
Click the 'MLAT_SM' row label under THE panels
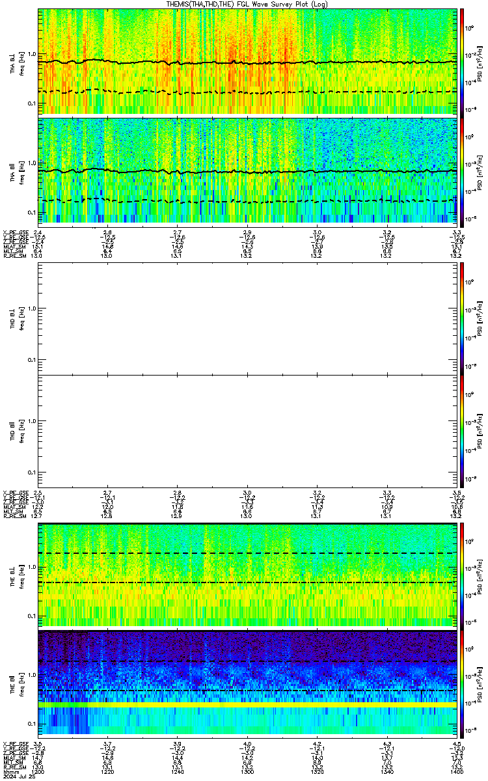(14, 758)
